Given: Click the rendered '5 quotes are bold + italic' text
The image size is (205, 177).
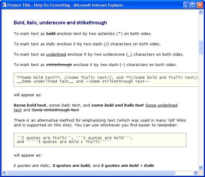Looking at the screenshot, I should 128,166.
